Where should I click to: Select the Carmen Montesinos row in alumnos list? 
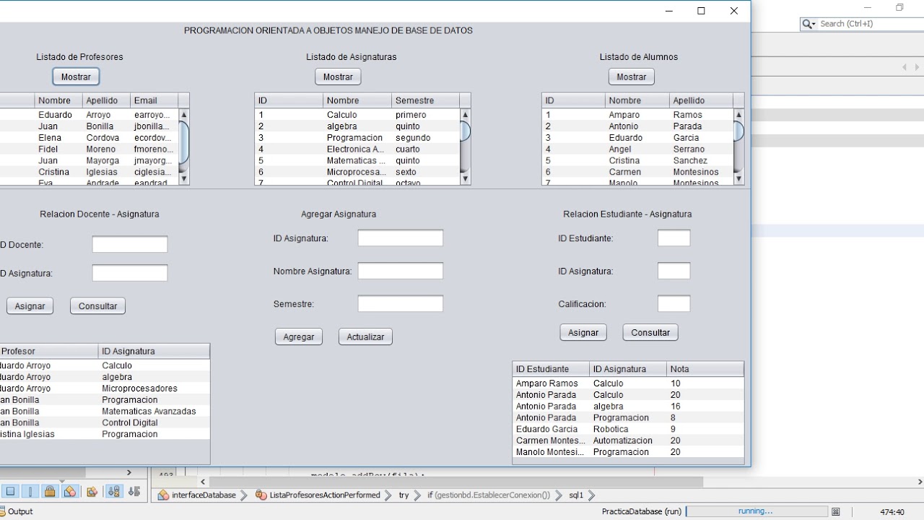point(637,173)
